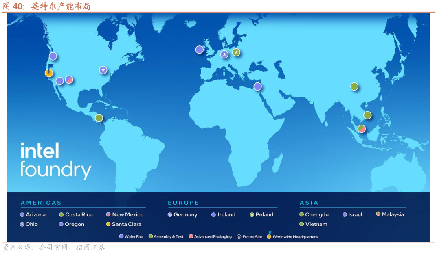Select the "Malaysia" legend label
The height and width of the screenshot is (253, 437).
tap(393, 214)
